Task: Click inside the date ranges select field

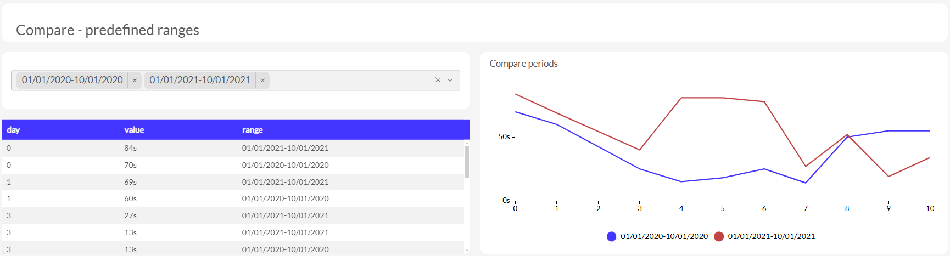Action: coord(351,81)
